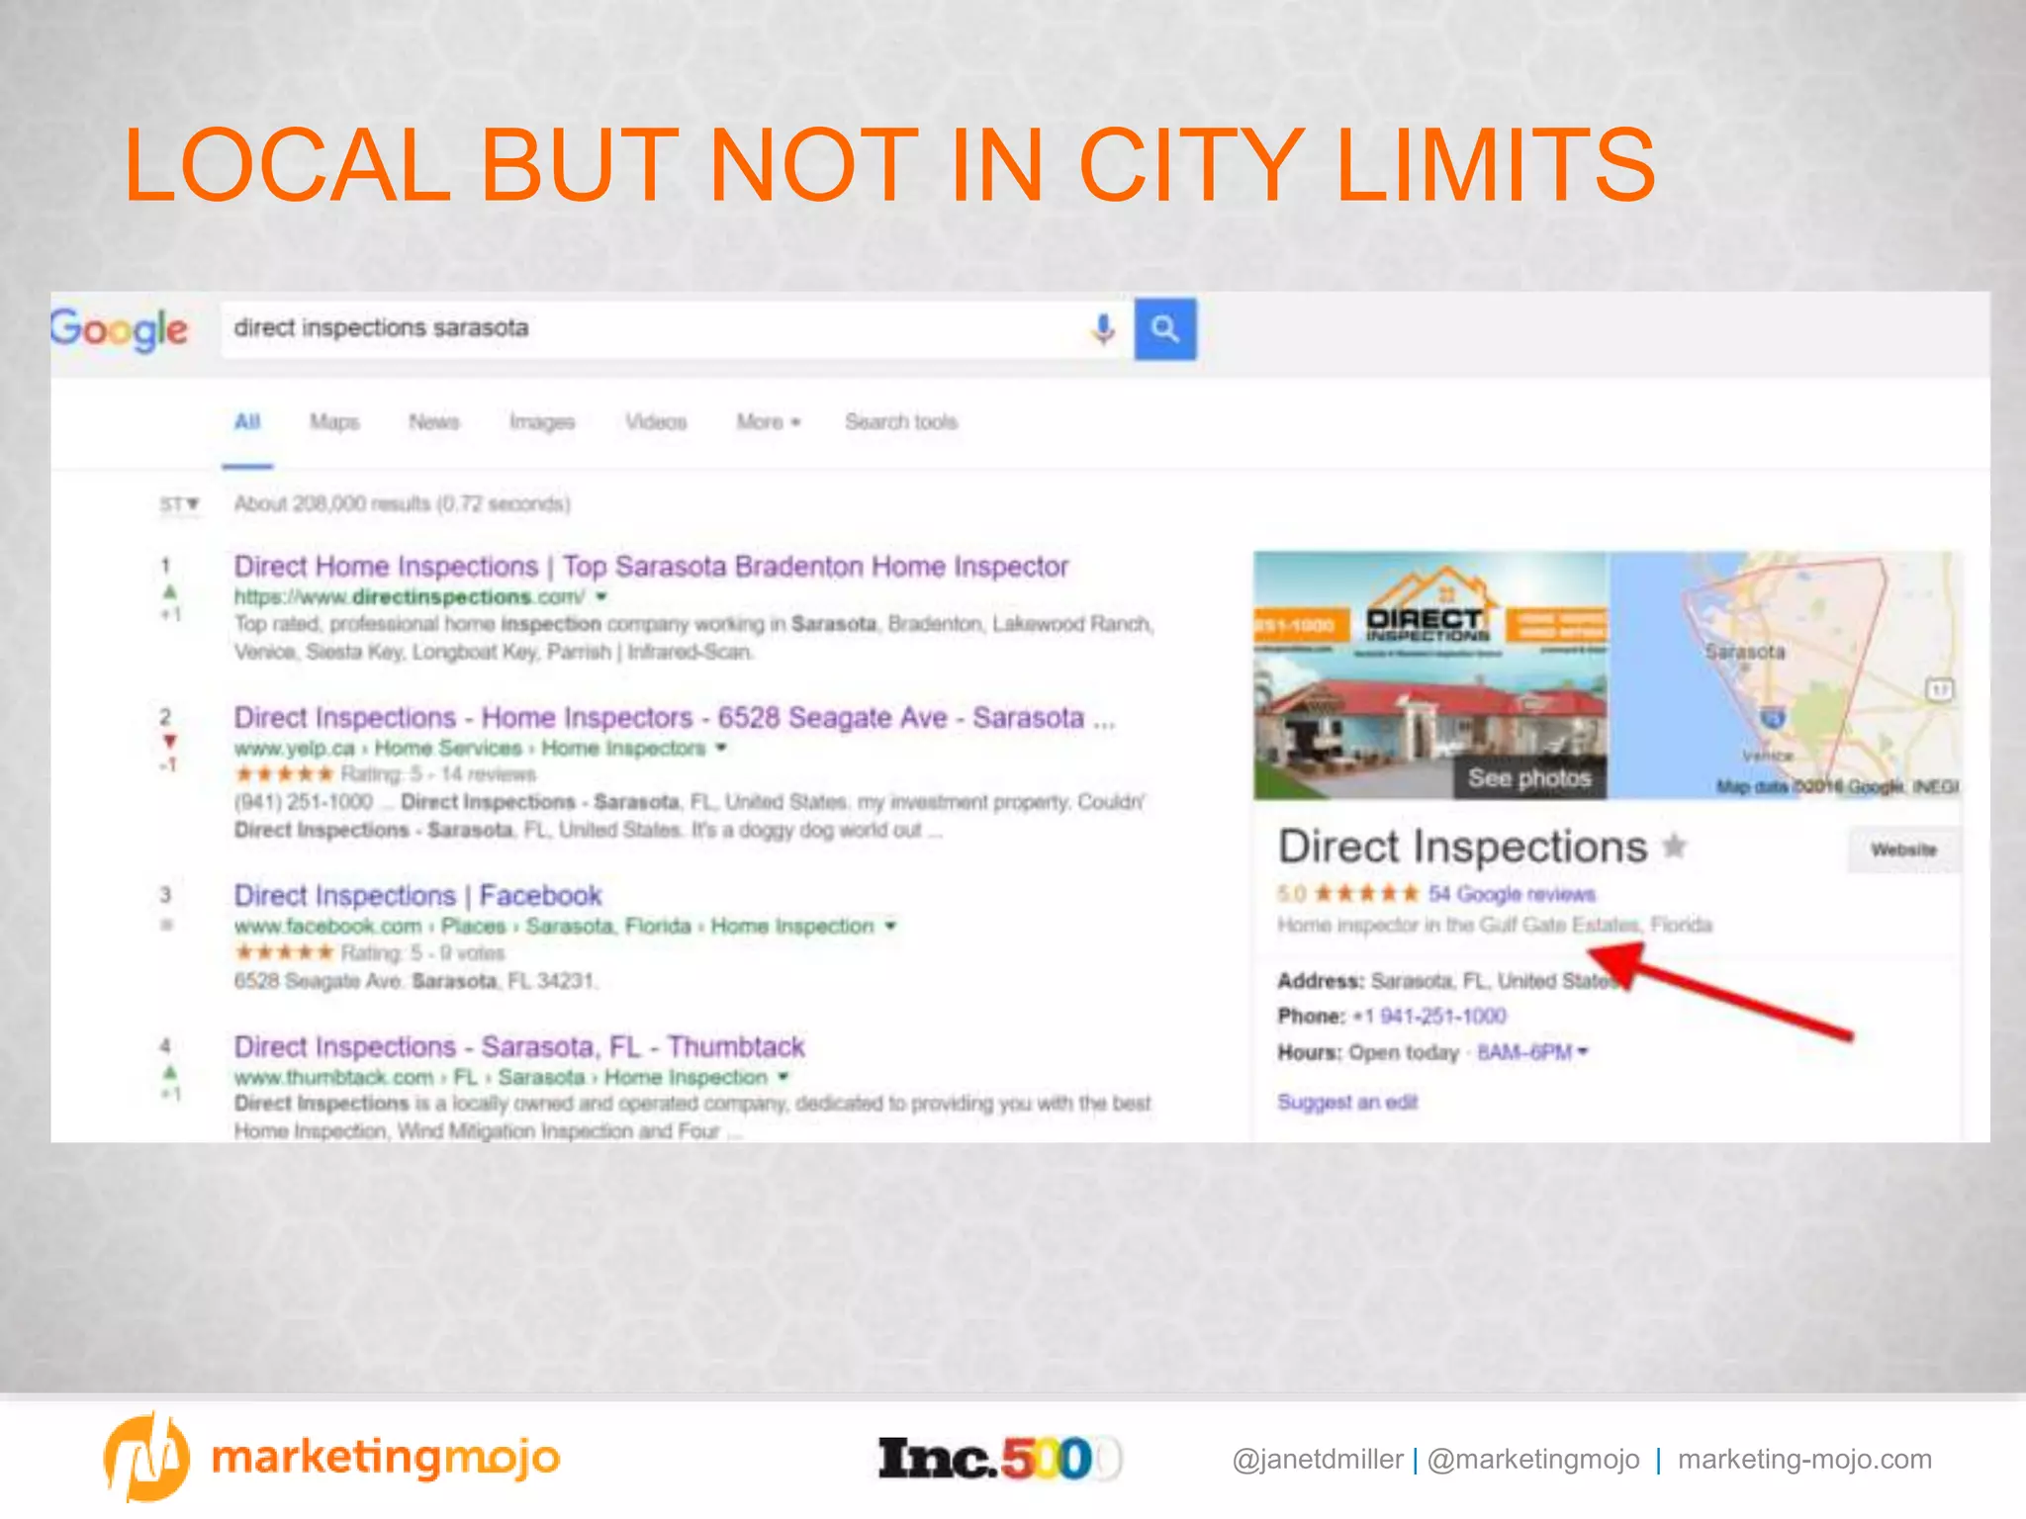Click the 5-star rating on the Yelp result
Viewport: 2026px width, 1519px height.
point(285,774)
